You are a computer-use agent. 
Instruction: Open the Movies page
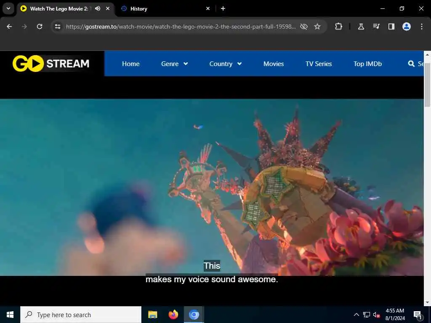(274, 64)
